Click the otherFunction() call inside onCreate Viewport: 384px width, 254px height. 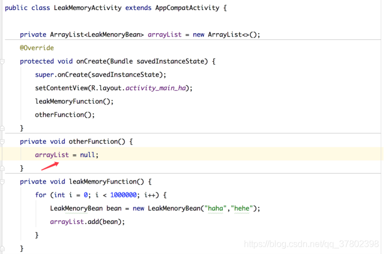pos(65,115)
